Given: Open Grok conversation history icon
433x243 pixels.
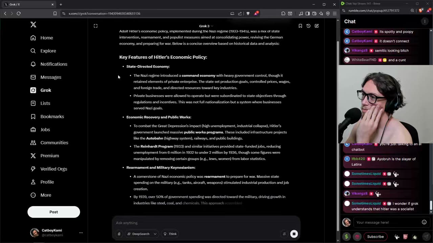Looking at the screenshot, I should (309, 26).
